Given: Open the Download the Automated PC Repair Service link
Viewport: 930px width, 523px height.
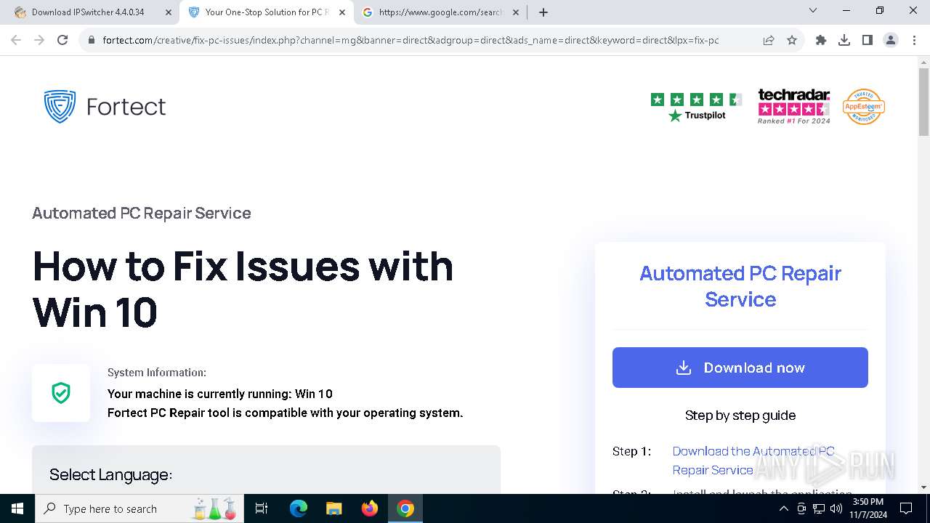Looking at the screenshot, I should pyautogui.click(x=753, y=461).
